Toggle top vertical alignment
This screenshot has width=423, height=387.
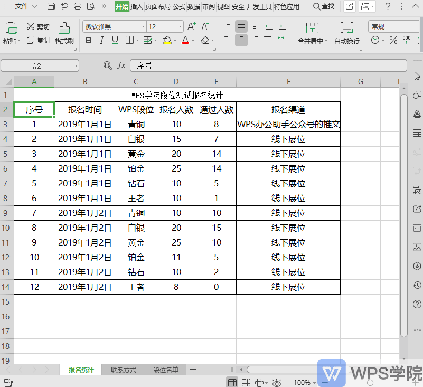pyautogui.click(x=228, y=26)
